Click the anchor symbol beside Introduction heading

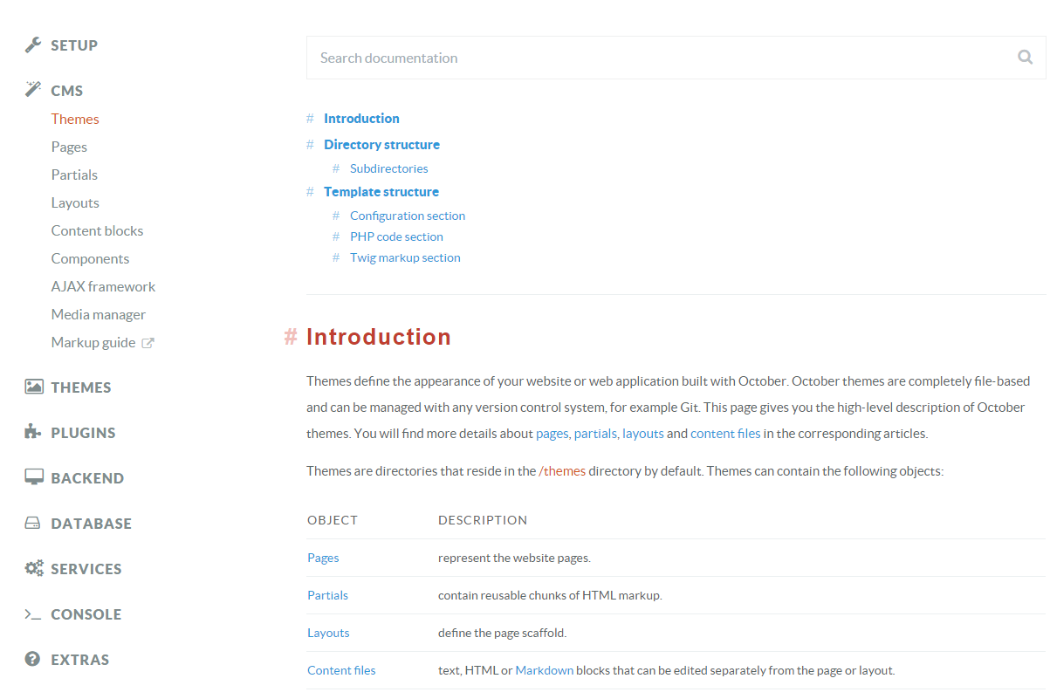(x=290, y=337)
